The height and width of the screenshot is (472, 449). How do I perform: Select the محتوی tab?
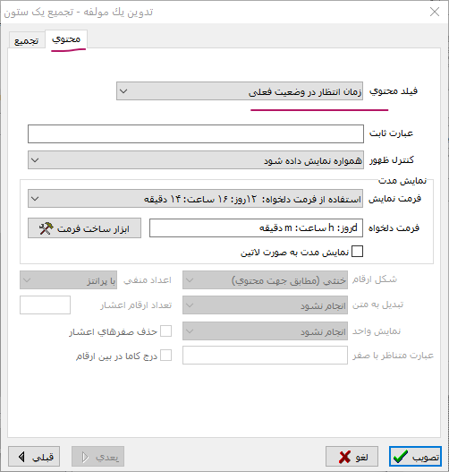66,39
